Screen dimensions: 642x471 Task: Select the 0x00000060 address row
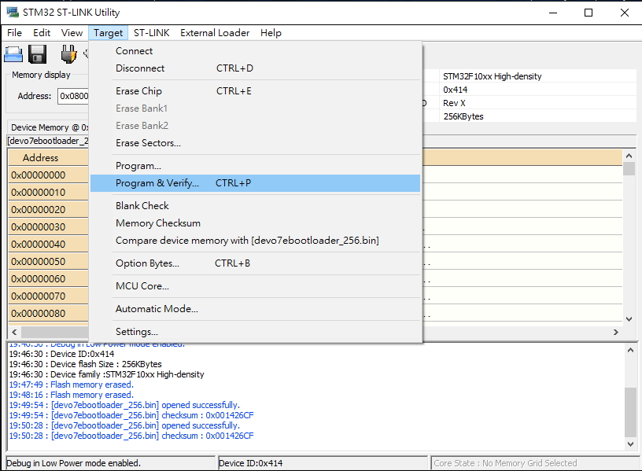(48, 278)
